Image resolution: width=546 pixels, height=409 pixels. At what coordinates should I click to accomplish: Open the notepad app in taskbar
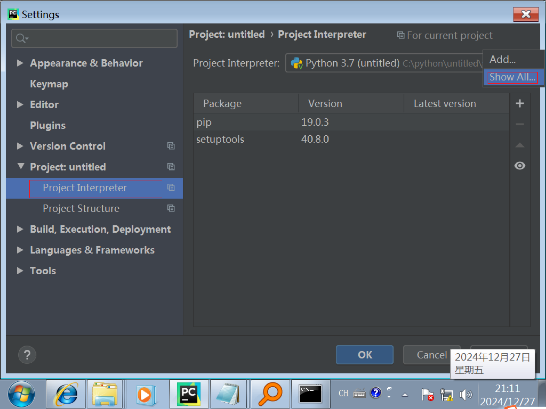228,394
